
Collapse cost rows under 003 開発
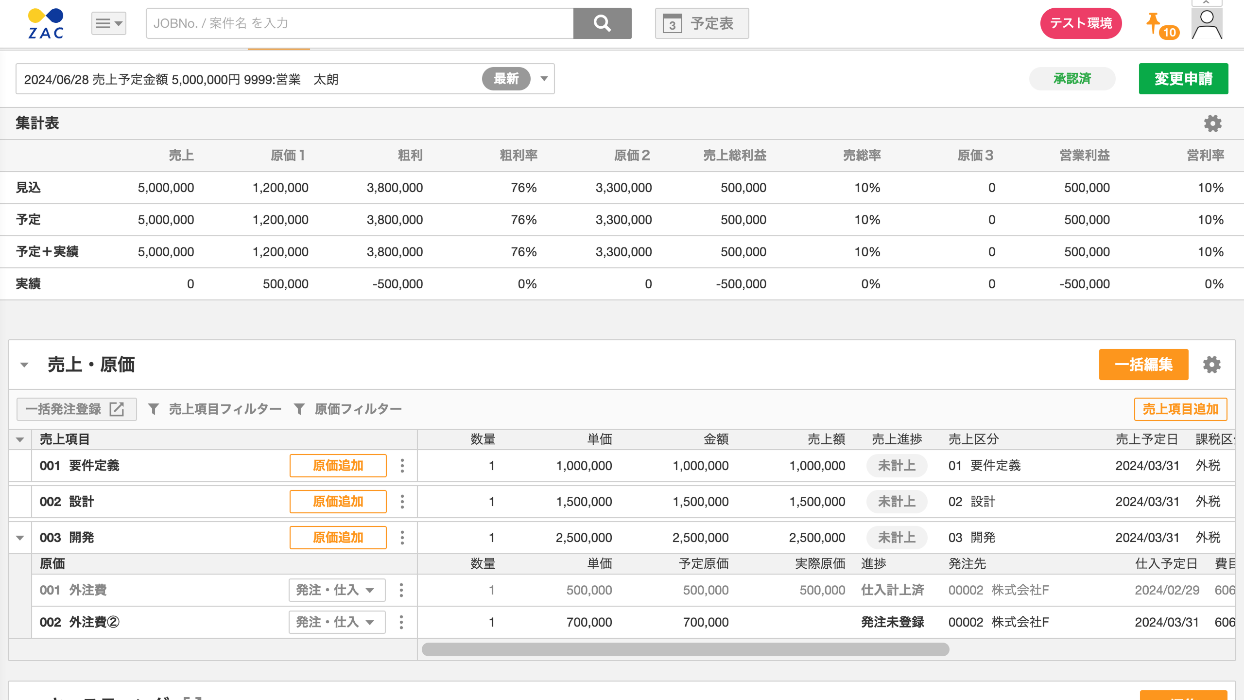(20, 538)
